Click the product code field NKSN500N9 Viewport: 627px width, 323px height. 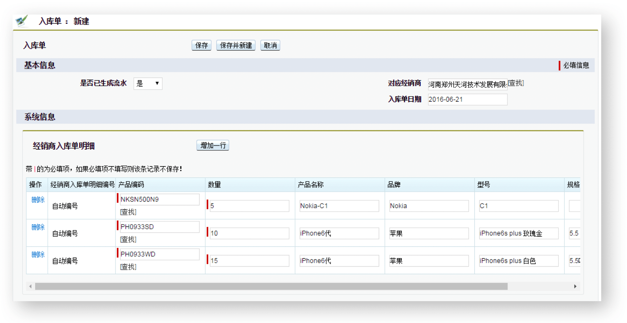(159, 199)
